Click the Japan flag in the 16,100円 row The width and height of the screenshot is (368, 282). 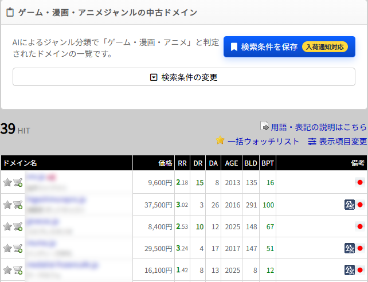coord(360,270)
